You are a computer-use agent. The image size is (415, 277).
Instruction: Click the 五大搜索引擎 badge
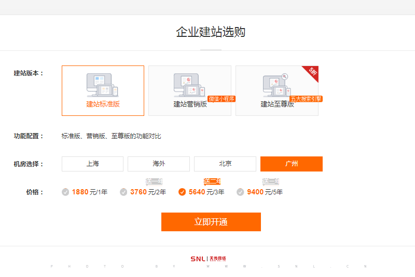tap(306, 99)
